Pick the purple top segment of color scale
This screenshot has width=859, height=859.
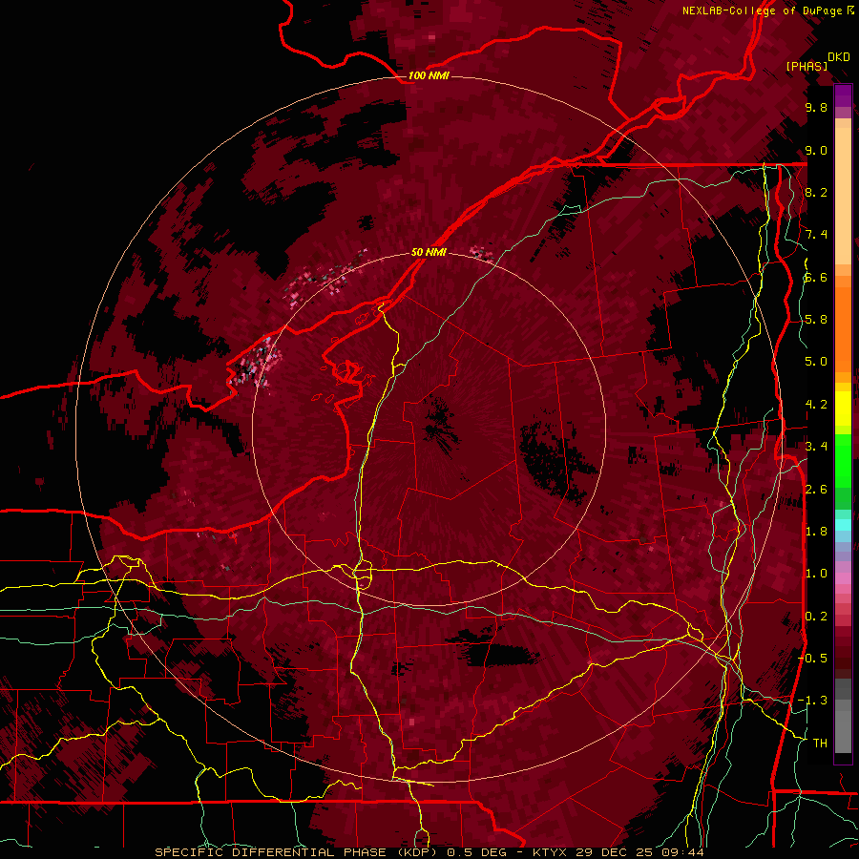click(x=843, y=95)
